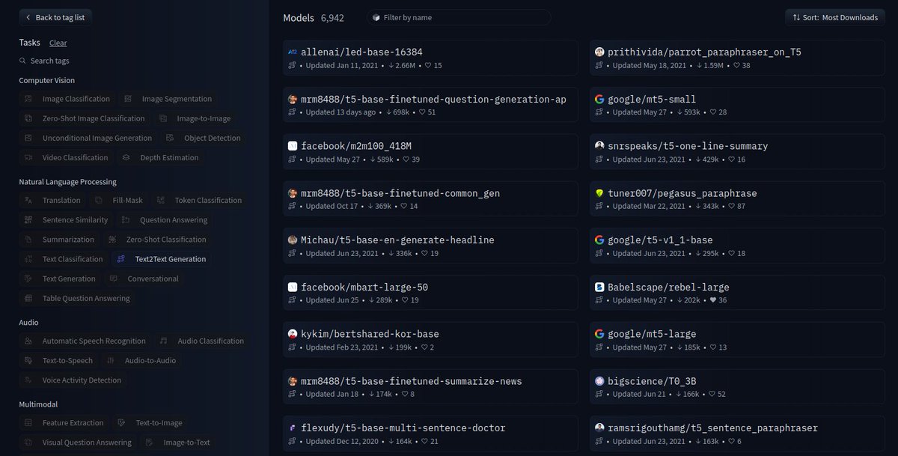Click Google logo on google/mt5-small

coord(599,99)
